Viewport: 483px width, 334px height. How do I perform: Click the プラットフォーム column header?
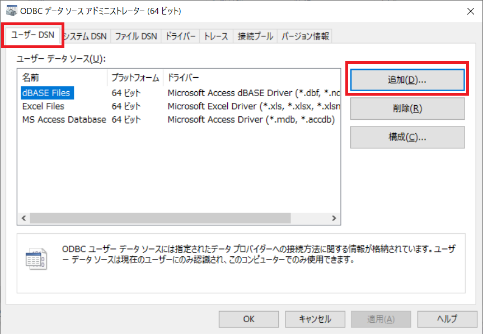pos(135,78)
